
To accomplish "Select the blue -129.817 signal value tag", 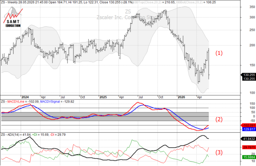I will (249, 129).
